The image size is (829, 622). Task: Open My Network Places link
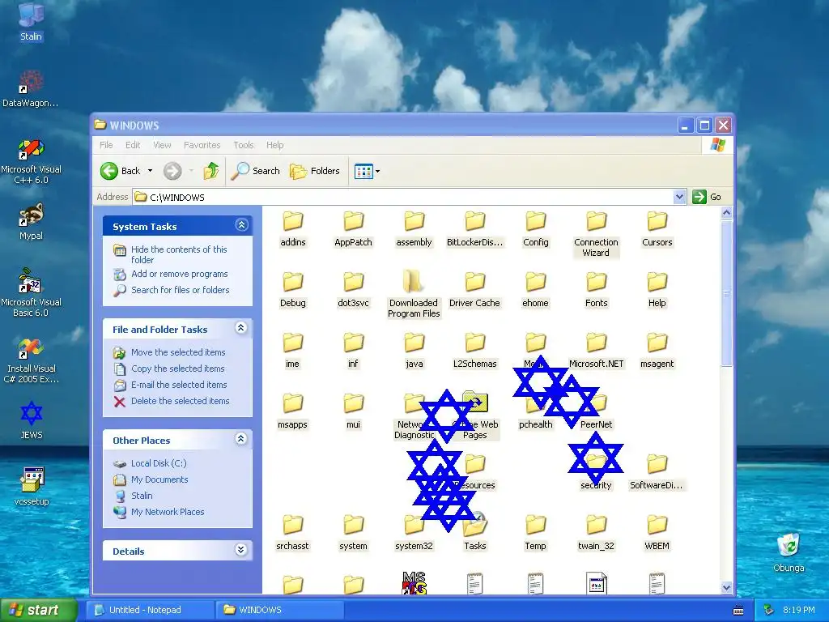tap(168, 512)
